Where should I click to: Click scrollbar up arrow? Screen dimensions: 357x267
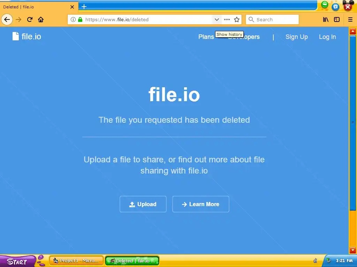(x=353, y=31)
